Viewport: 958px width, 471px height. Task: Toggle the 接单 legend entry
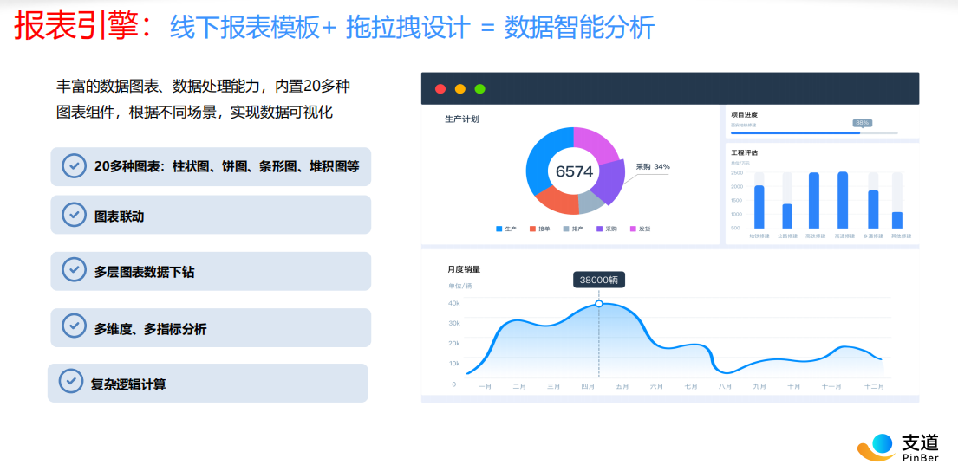(539, 229)
